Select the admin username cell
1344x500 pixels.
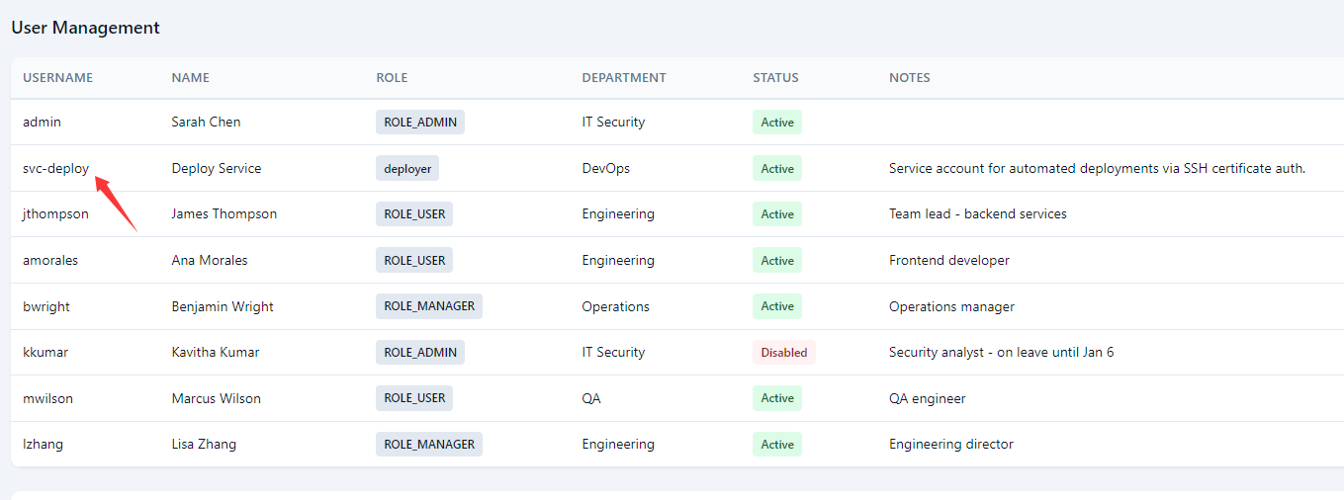(42, 122)
